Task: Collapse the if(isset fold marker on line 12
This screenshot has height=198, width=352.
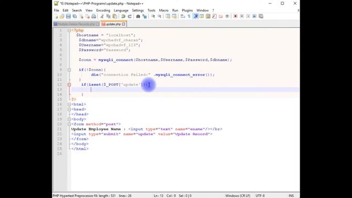Action: click(x=69, y=85)
